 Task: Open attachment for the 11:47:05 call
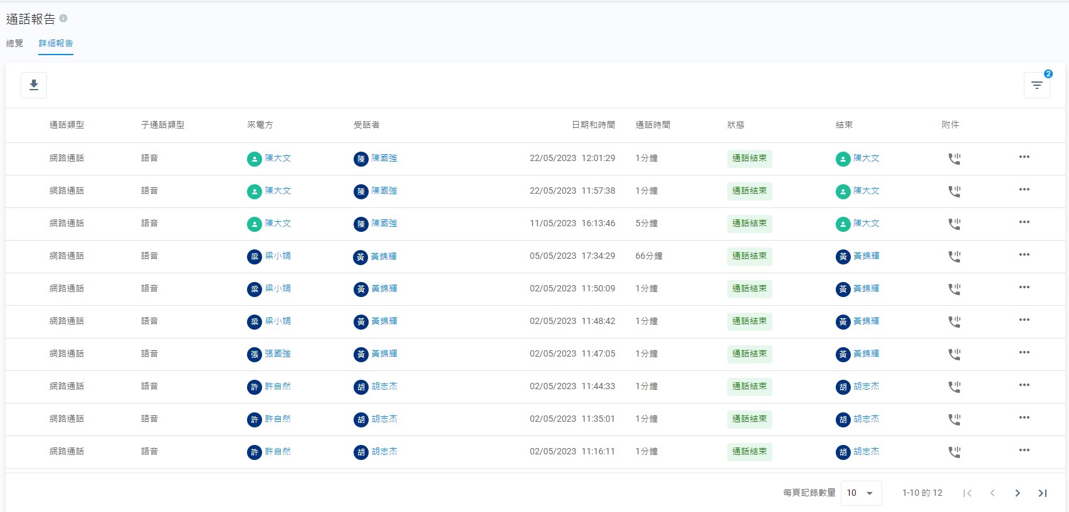954,354
